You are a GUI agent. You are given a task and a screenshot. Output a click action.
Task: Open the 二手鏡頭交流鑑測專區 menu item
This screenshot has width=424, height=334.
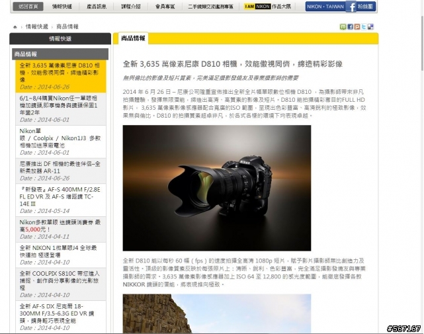click(210, 7)
